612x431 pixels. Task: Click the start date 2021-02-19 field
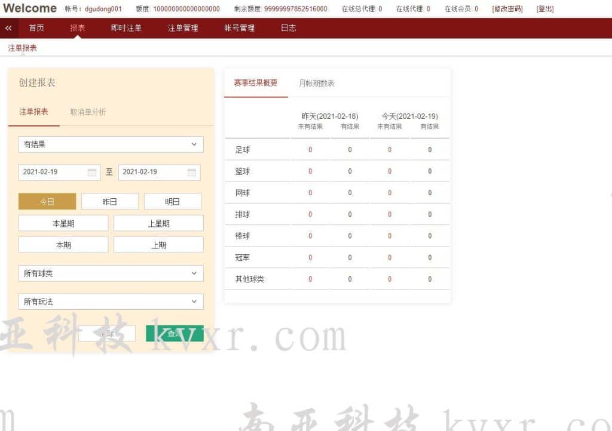(x=59, y=173)
